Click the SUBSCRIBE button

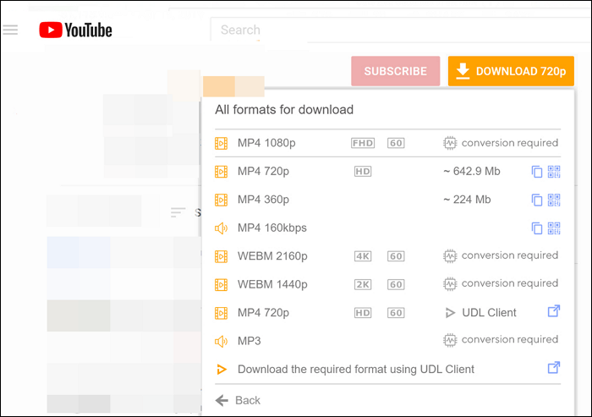[x=395, y=71]
